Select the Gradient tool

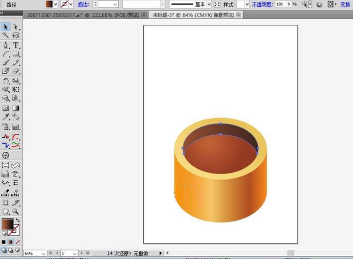16,108
